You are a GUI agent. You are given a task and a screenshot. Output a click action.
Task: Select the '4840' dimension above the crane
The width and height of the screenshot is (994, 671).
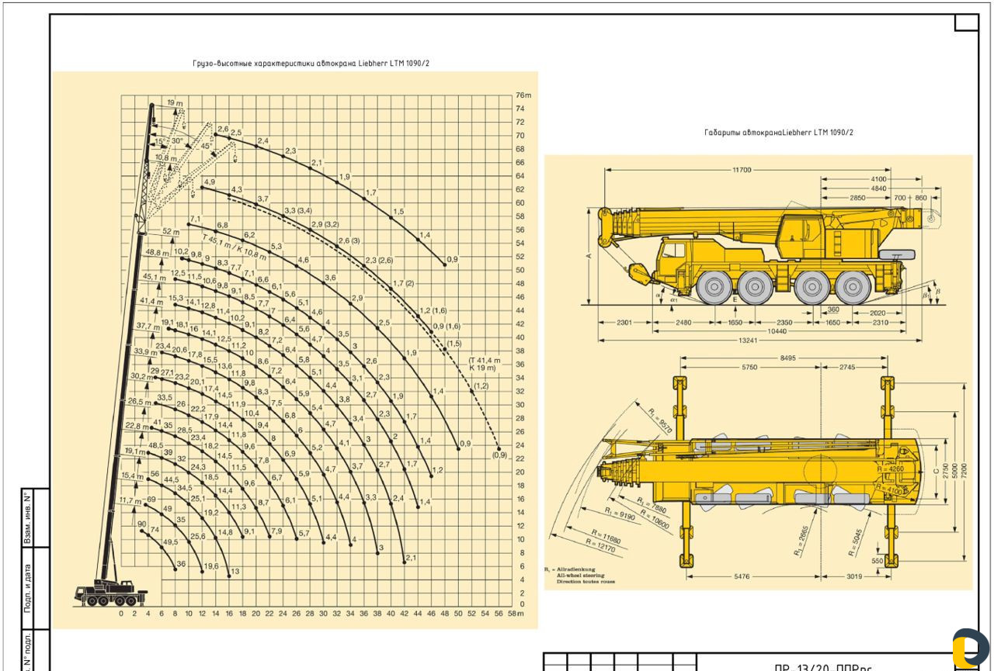(878, 189)
